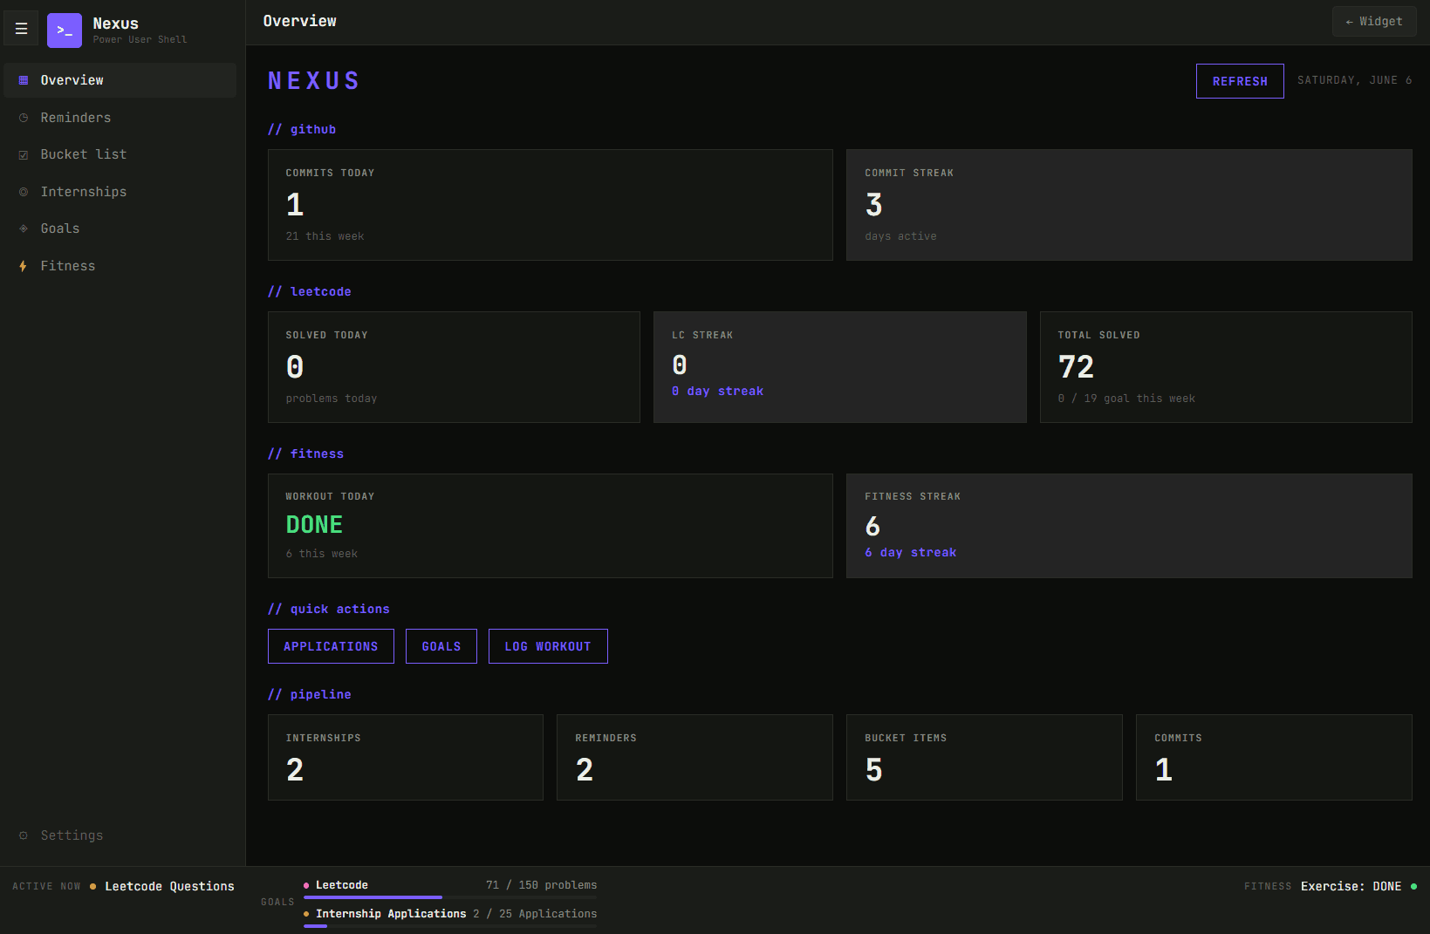Click the '6 day streak' text
Screen dimensions: 1430x934
tap(911, 553)
